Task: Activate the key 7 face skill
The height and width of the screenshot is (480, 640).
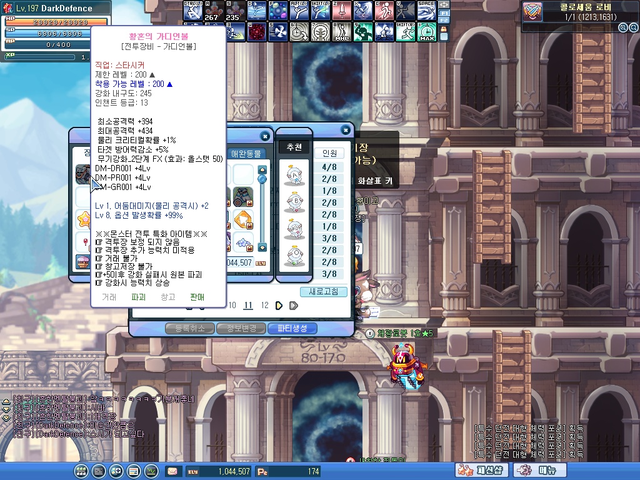Action: tap(321, 32)
